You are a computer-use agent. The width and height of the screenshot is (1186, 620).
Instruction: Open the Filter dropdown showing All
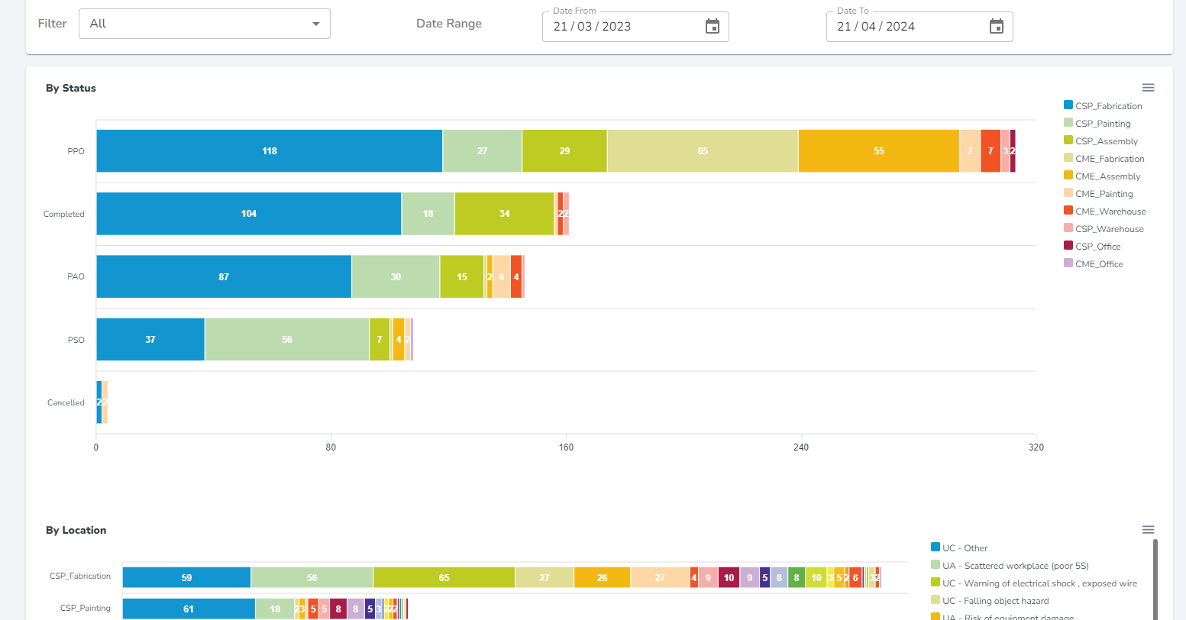click(x=205, y=24)
